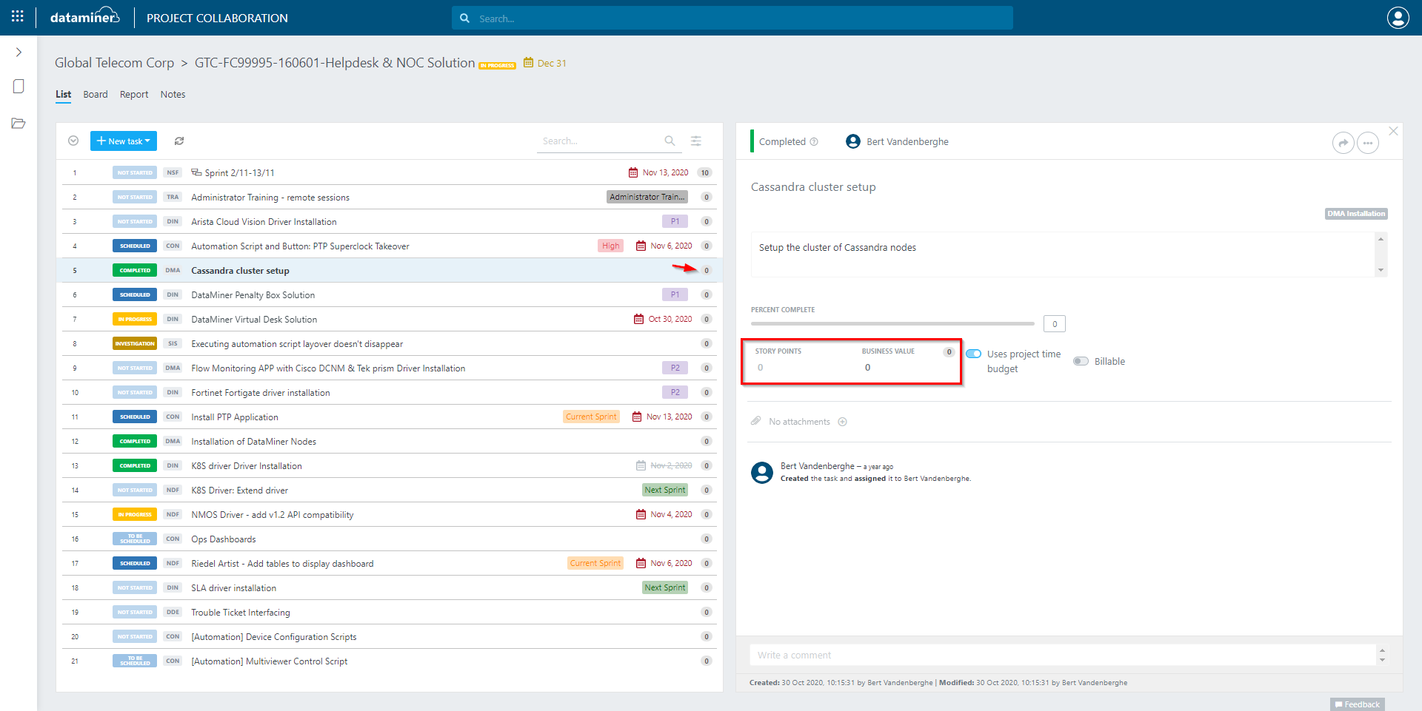Click the DMA Installation tag
The image size is (1422, 711).
[x=1356, y=214]
